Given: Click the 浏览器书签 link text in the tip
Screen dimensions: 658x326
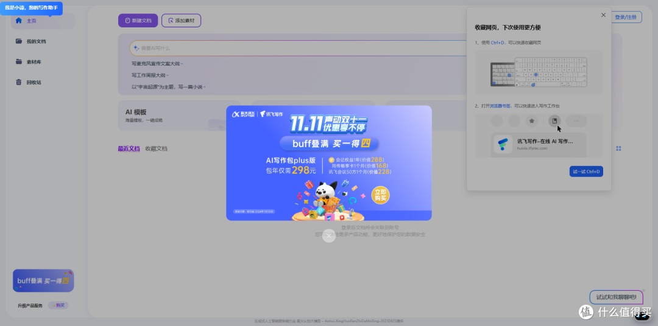Looking at the screenshot, I should [498, 106].
